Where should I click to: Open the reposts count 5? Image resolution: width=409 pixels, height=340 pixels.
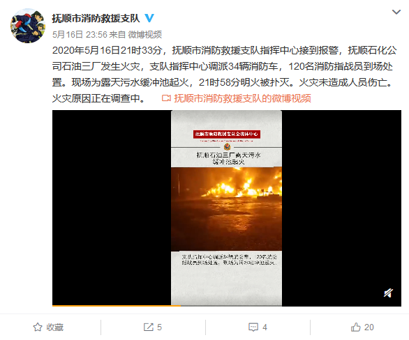159,327
